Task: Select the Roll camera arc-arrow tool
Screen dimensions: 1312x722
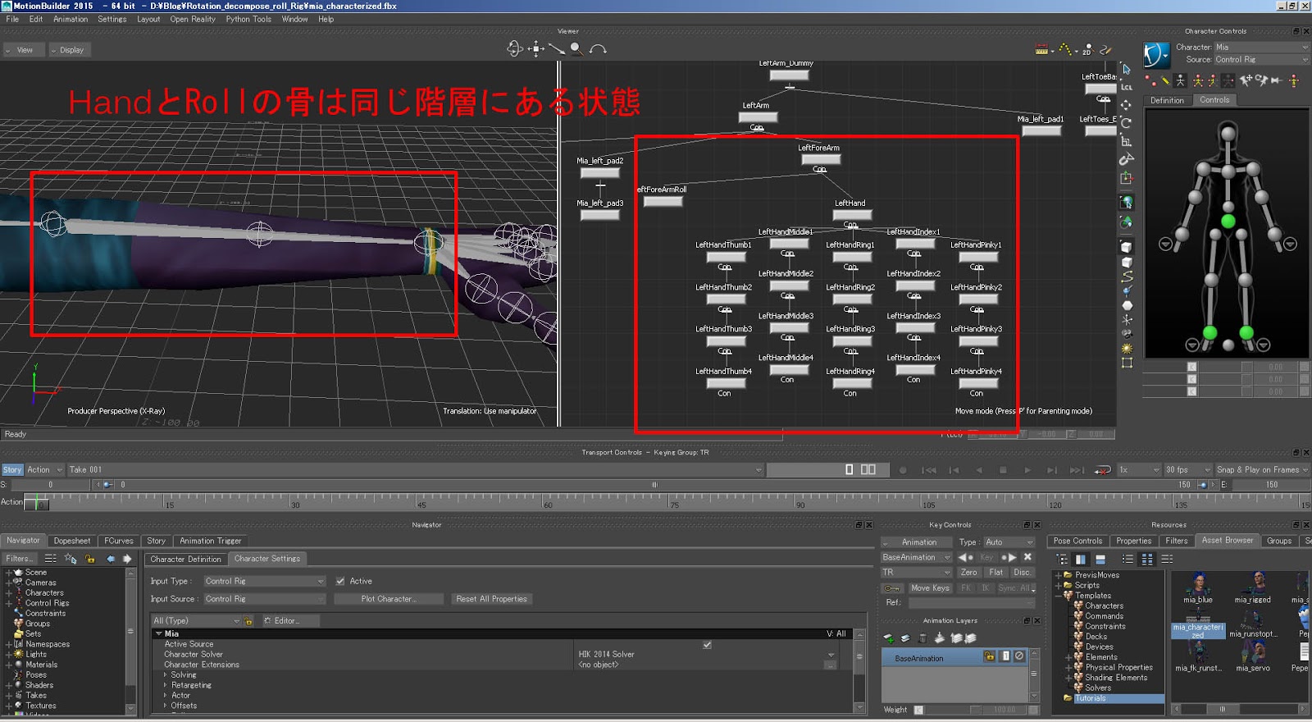Action: [x=598, y=50]
